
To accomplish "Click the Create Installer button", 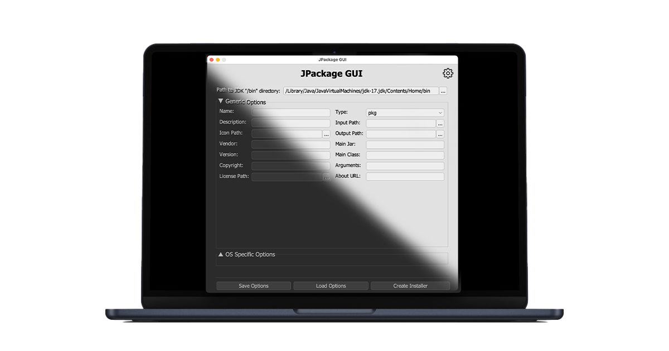I will click(410, 286).
